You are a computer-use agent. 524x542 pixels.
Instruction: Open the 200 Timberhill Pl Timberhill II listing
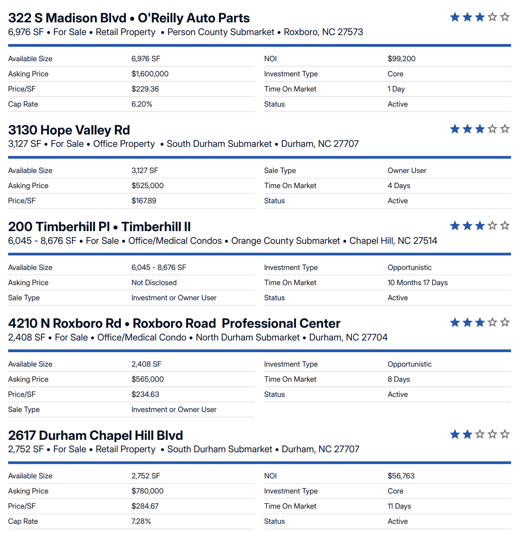click(x=99, y=227)
